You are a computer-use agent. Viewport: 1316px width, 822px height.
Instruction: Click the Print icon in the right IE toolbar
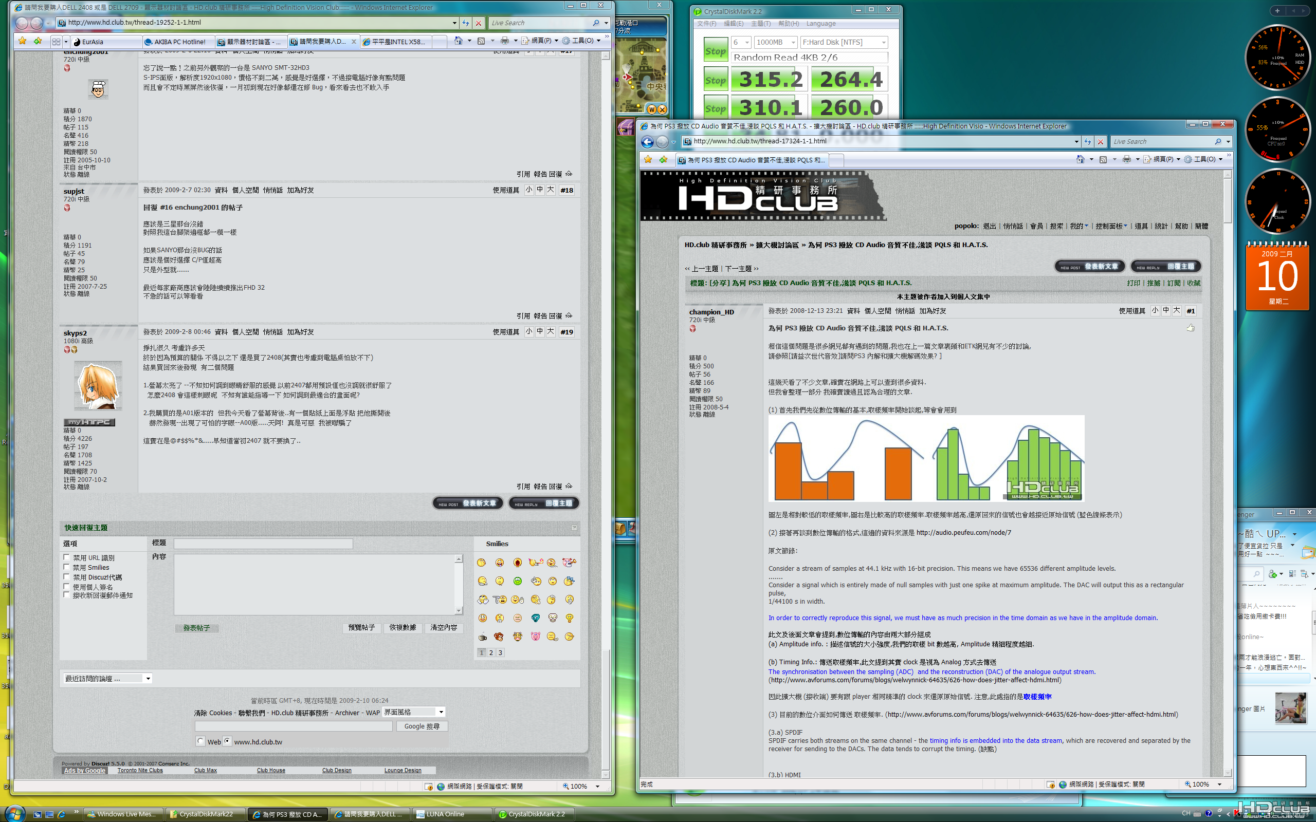1126,159
